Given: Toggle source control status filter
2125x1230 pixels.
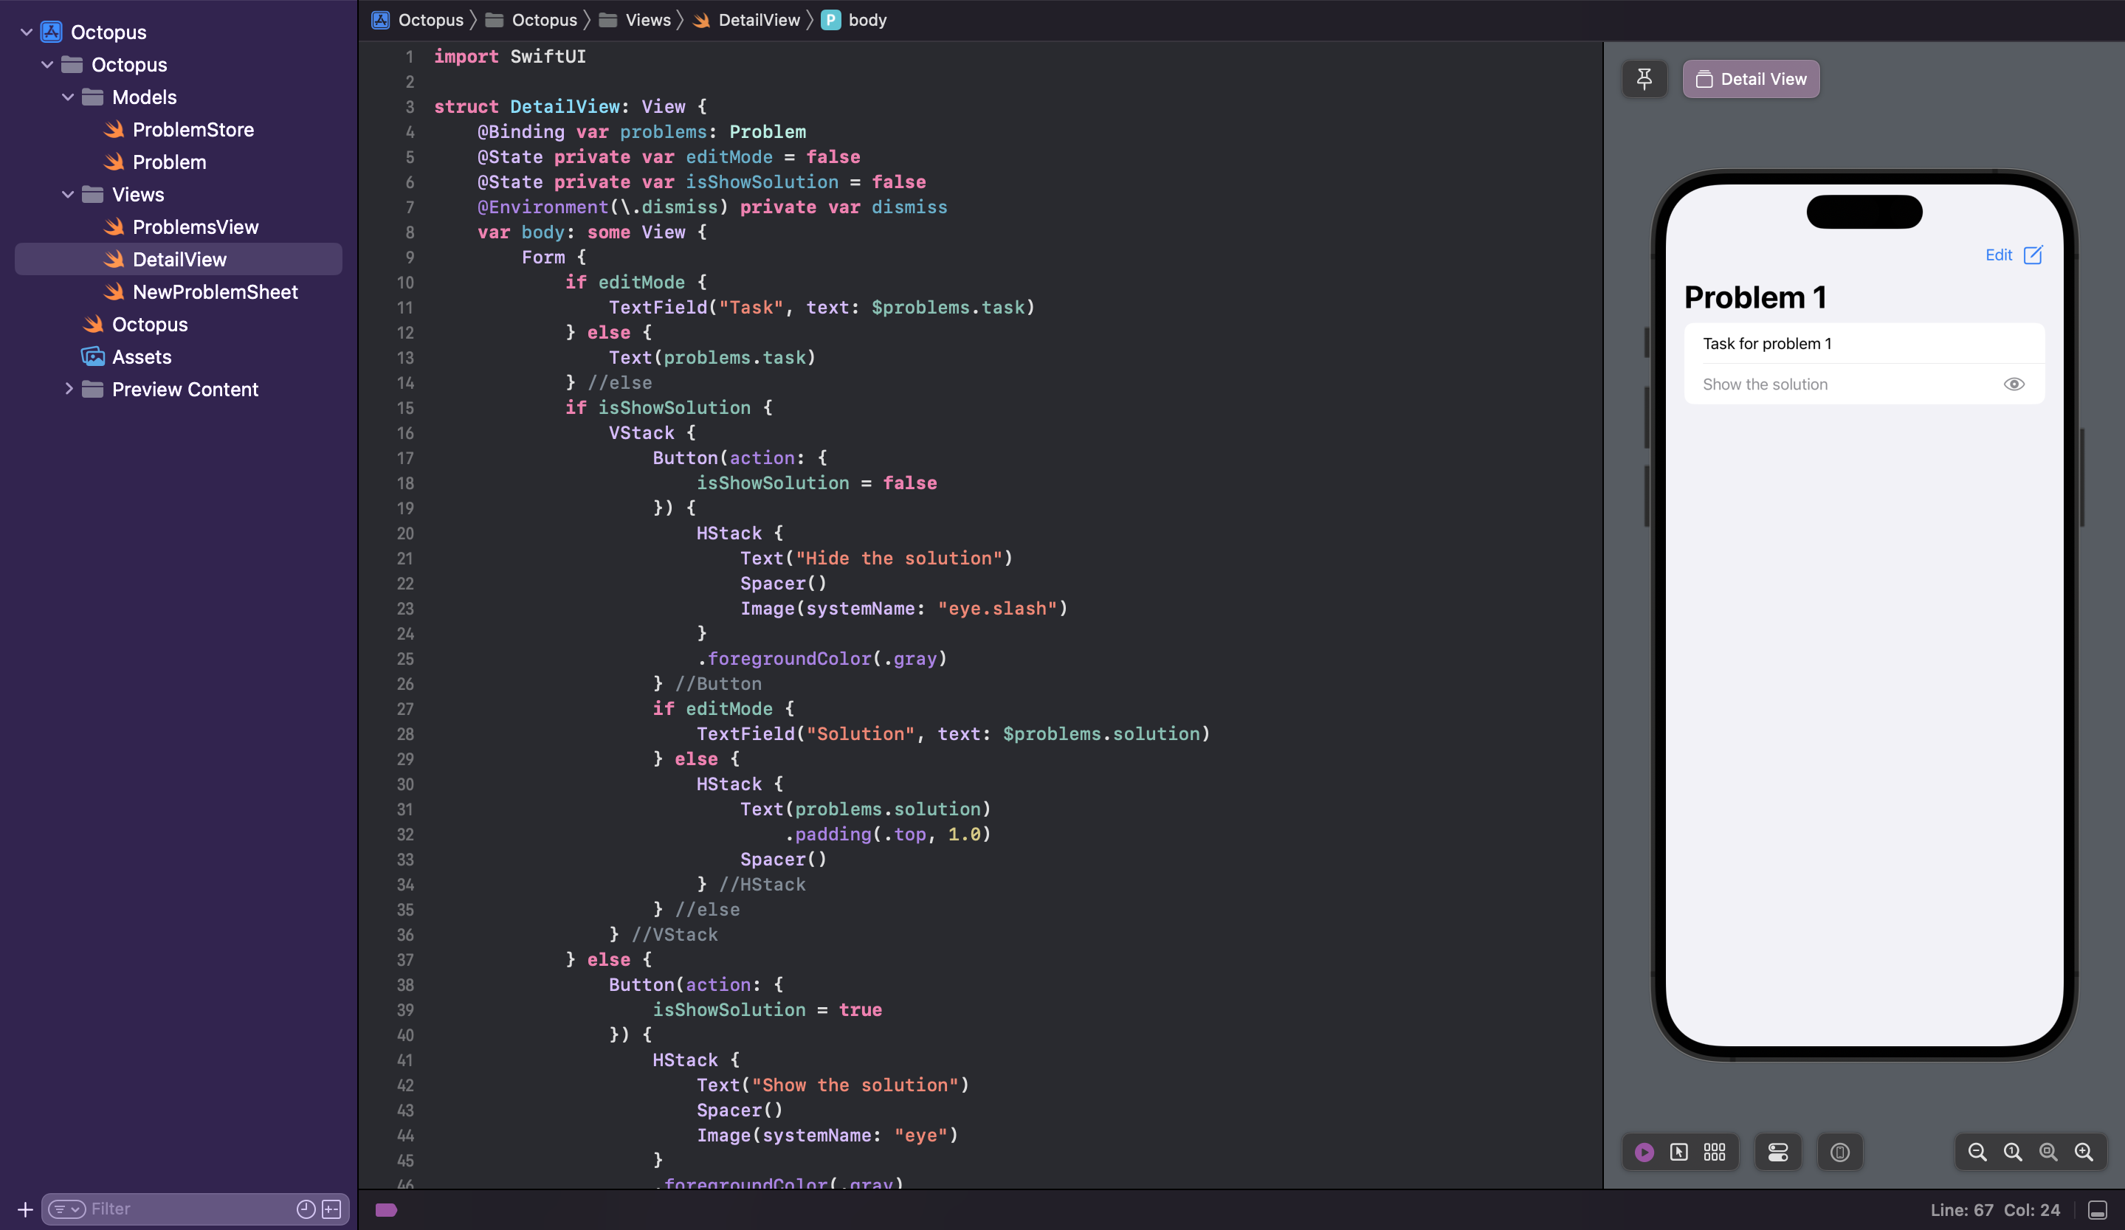Looking at the screenshot, I should 331,1209.
